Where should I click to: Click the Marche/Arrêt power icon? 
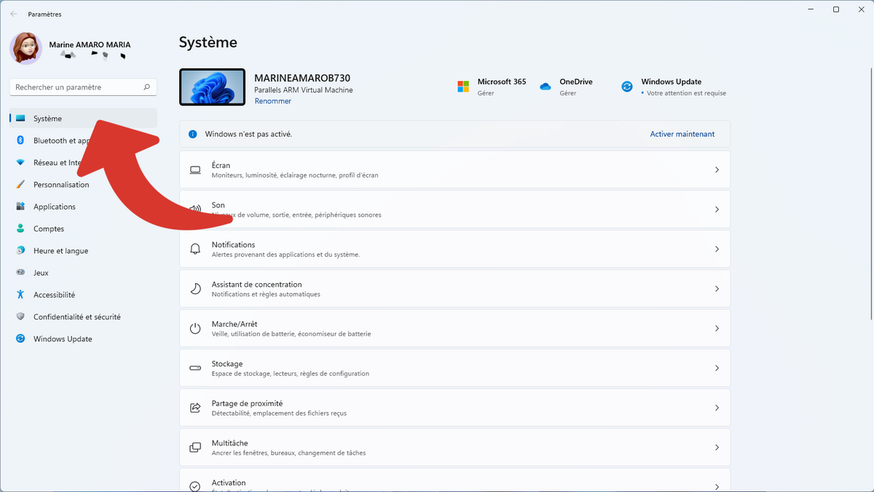tap(195, 328)
